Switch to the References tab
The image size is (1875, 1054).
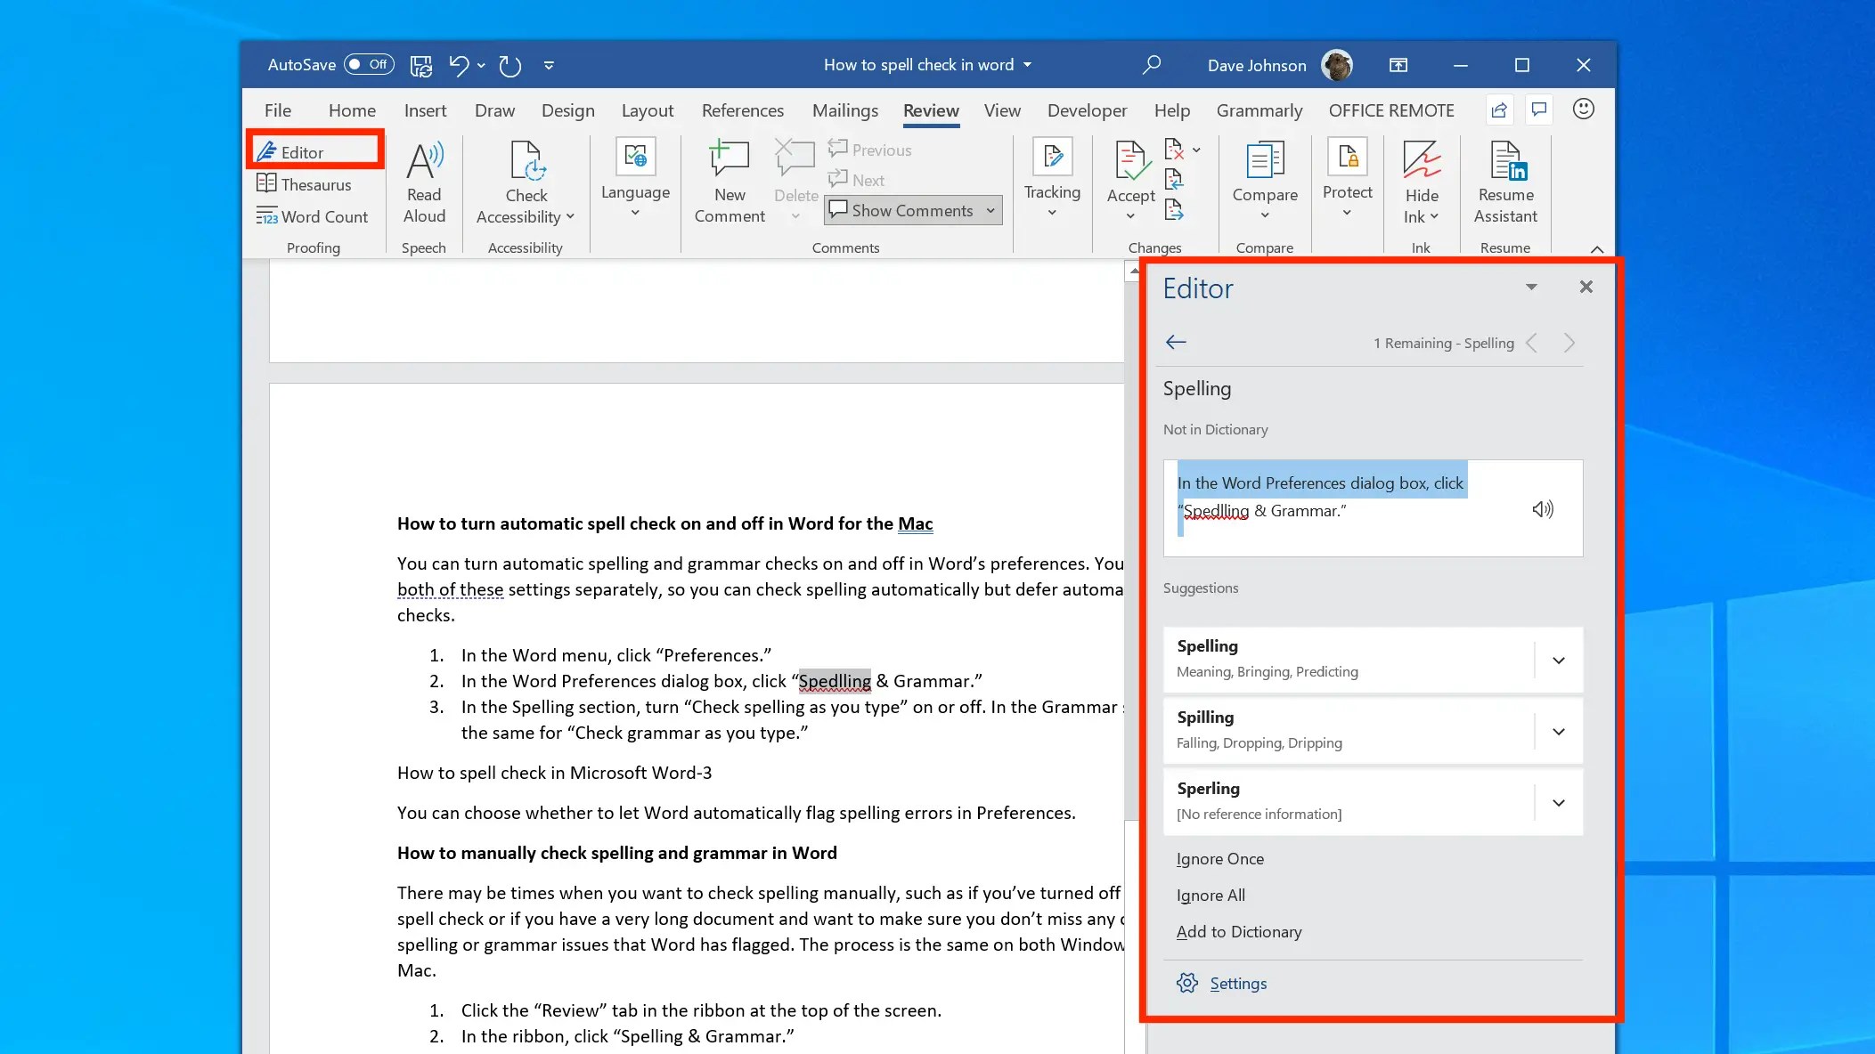tap(742, 110)
